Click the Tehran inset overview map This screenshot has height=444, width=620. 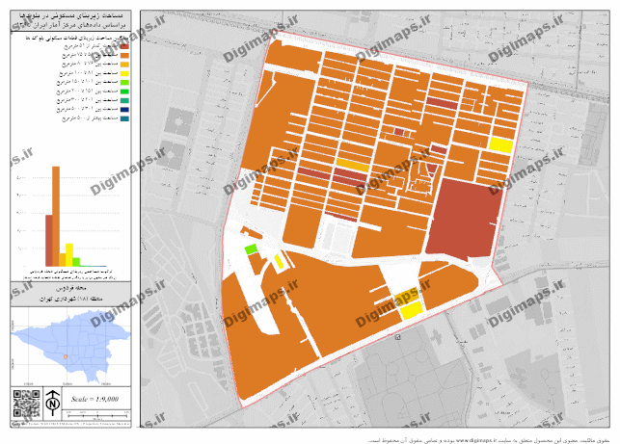pos(70,347)
